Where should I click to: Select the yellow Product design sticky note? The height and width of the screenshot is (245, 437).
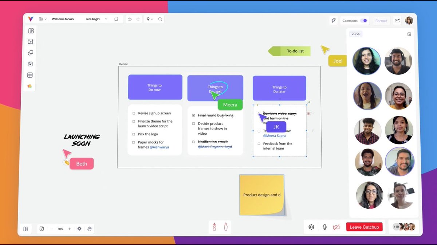tap(261, 195)
